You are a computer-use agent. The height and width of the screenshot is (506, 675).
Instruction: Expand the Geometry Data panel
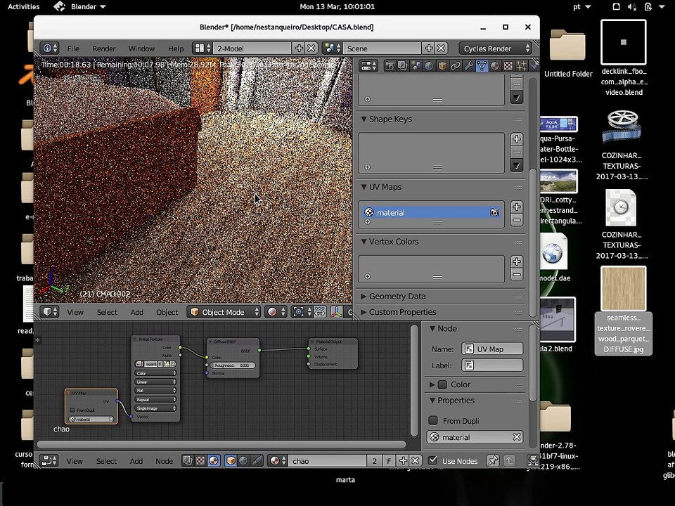tap(364, 296)
